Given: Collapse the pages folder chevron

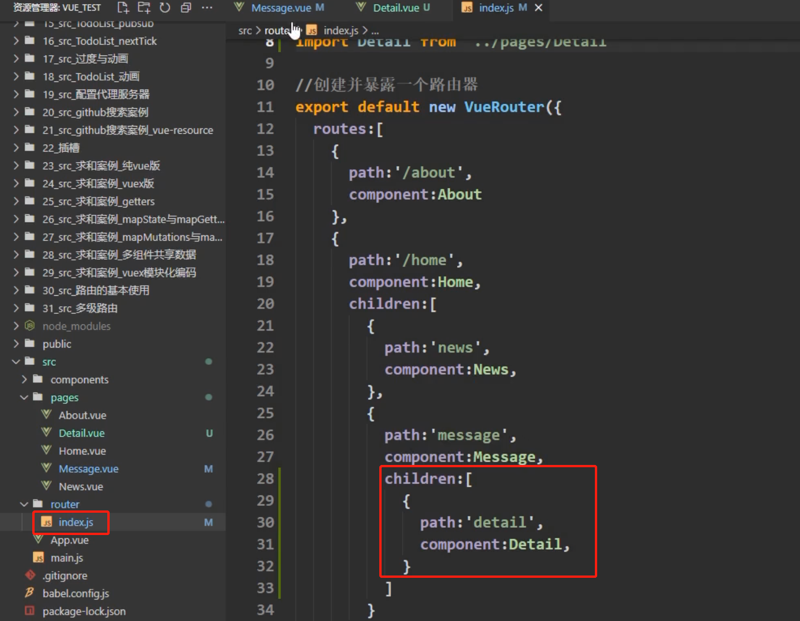Looking at the screenshot, I should pos(25,397).
